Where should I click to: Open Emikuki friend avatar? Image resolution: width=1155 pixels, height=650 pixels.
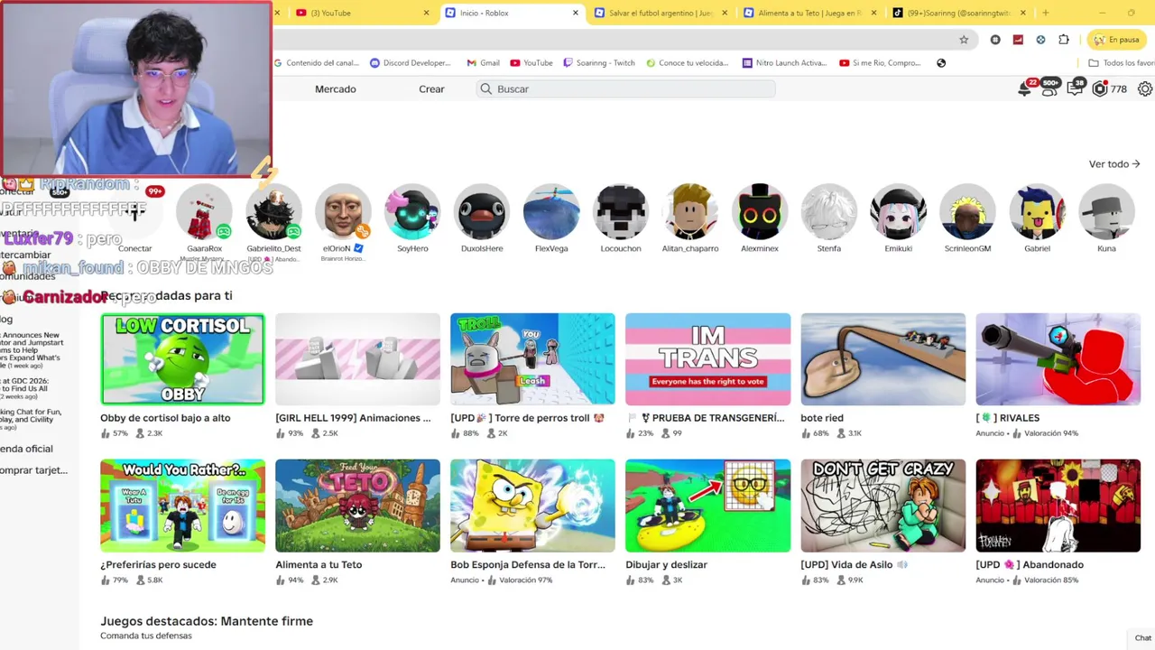(x=898, y=213)
